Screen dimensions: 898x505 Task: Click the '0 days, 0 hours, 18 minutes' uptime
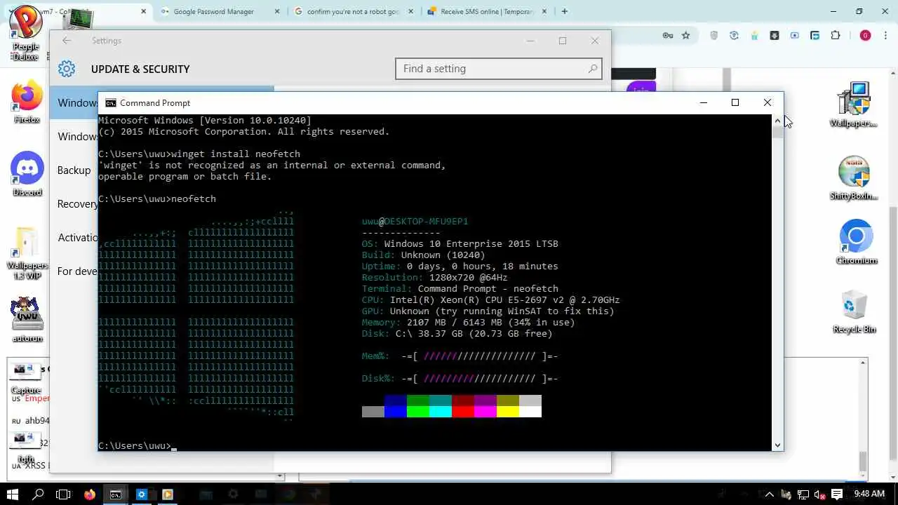(483, 266)
